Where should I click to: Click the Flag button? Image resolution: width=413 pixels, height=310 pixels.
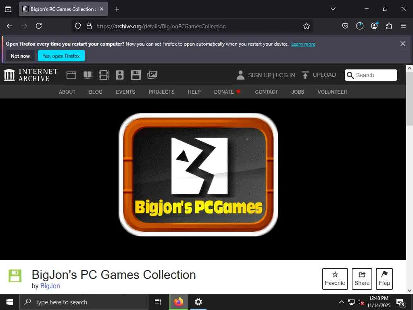point(384,279)
